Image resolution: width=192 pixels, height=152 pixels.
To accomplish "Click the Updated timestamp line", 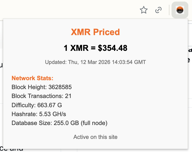I will coord(95,62).
